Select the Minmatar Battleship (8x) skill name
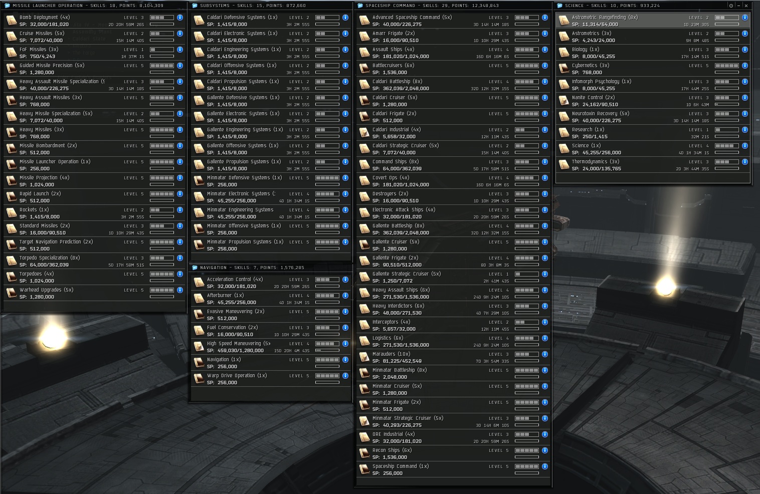The image size is (760, 494). pyautogui.click(x=400, y=370)
